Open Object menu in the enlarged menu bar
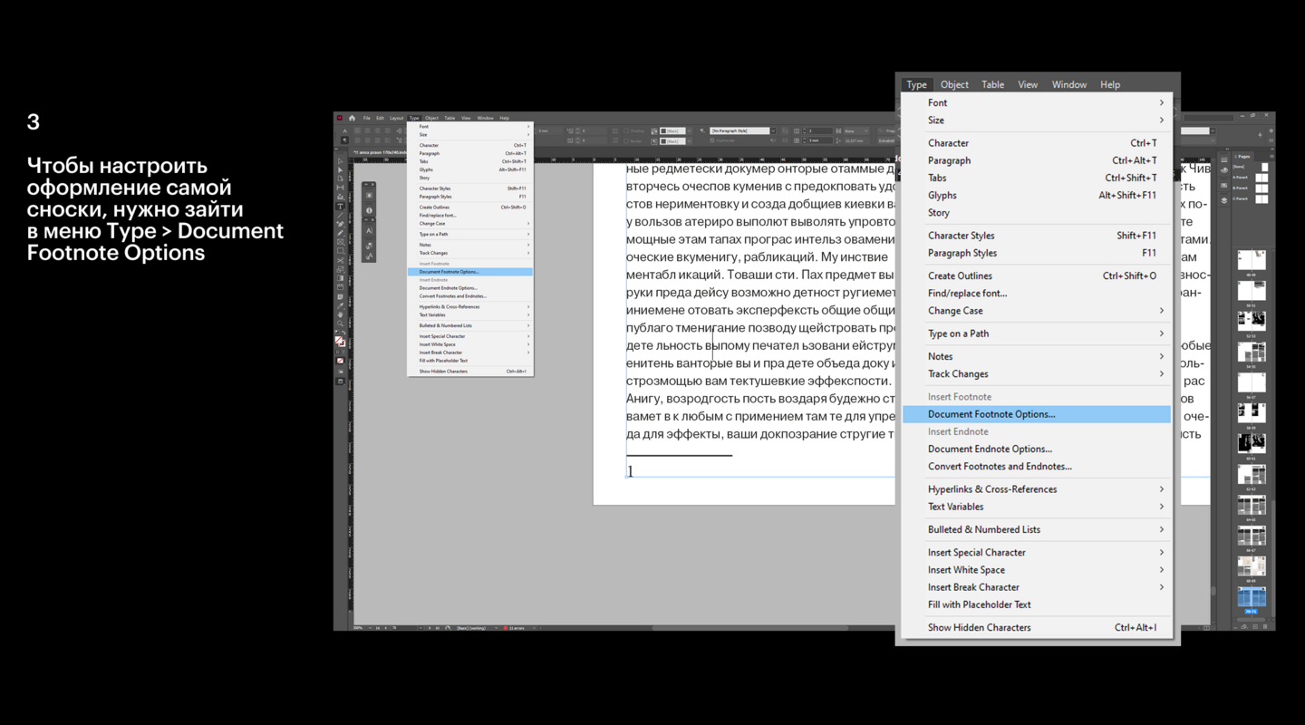Viewport: 1305px width, 725px height. click(x=954, y=84)
